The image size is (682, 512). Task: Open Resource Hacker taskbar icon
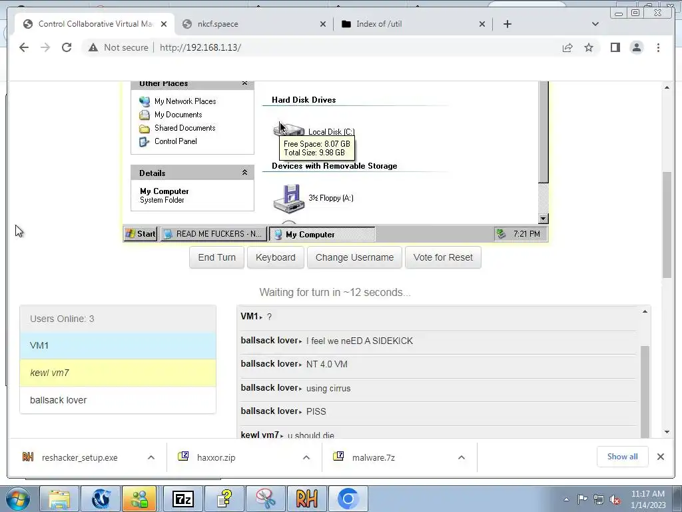[x=306, y=499]
